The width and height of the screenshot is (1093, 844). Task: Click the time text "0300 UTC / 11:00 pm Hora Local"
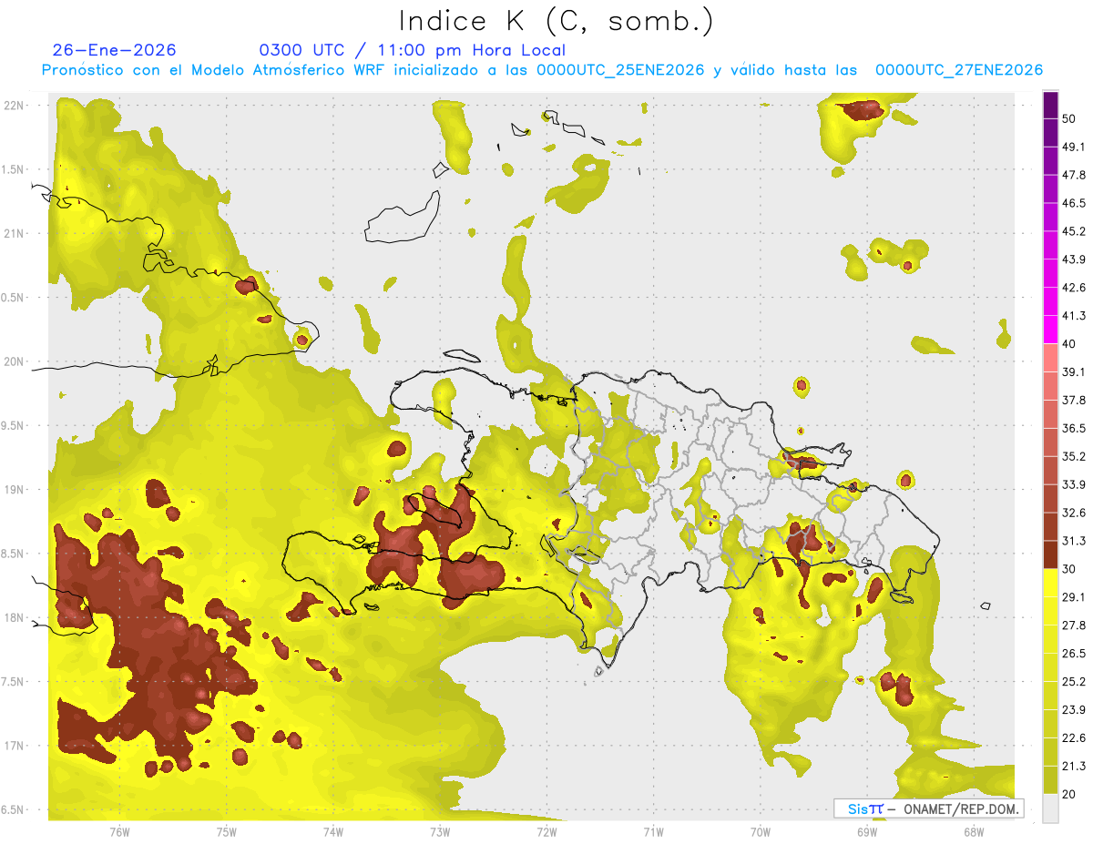click(413, 50)
